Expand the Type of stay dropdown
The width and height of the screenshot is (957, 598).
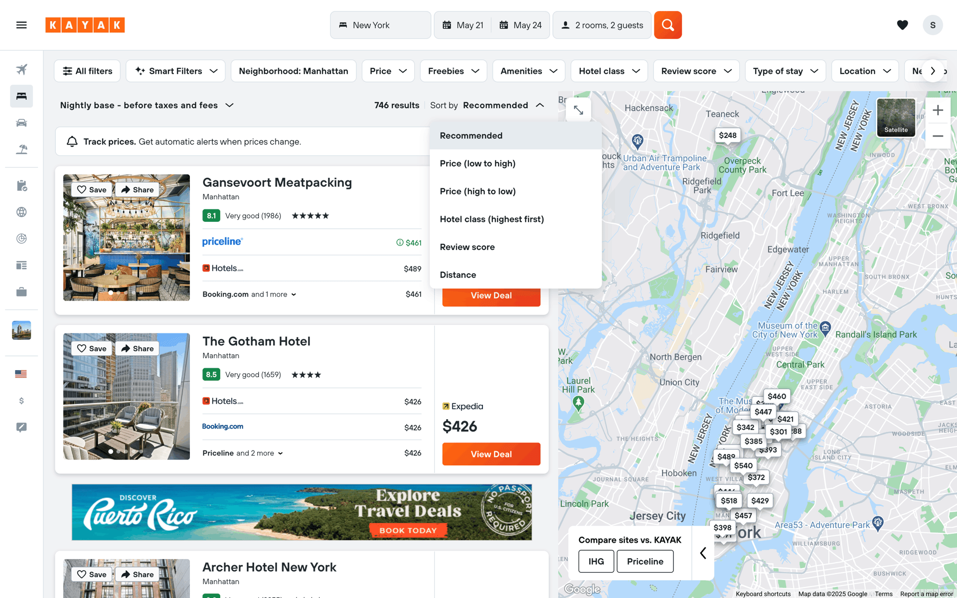pos(786,71)
